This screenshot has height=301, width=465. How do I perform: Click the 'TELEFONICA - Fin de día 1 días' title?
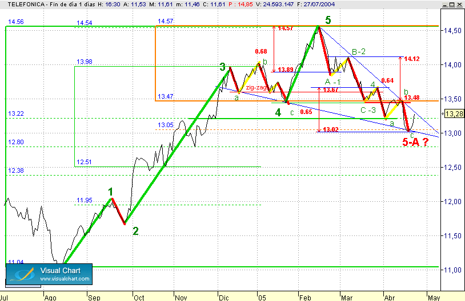51,5
